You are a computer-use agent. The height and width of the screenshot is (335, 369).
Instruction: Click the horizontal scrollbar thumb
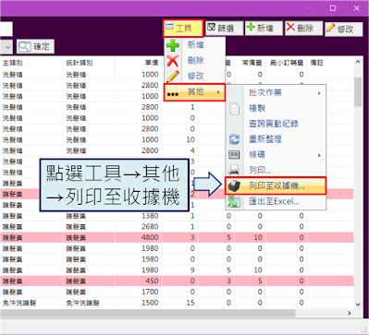point(148,313)
